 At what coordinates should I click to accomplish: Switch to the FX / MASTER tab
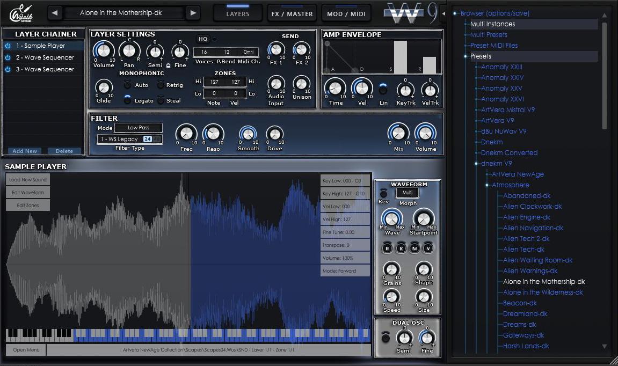pyautogui.click(x=292, y=13)
